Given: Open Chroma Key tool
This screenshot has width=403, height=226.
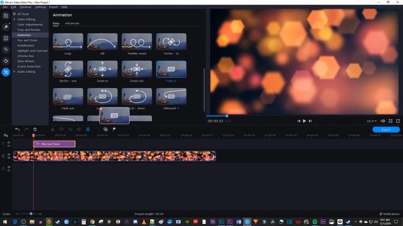Looking at the screenshot, I should point(25,56).
